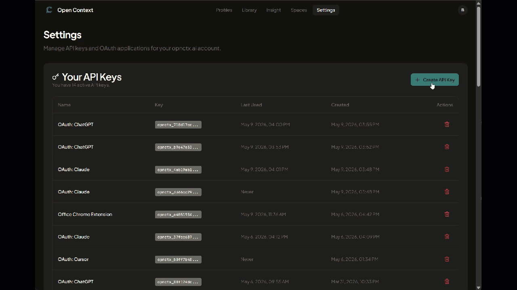The image size is (517, 290).
Task: Click created date Mar 31, 2026, 10:33 PM
Action: pos(356,282)
